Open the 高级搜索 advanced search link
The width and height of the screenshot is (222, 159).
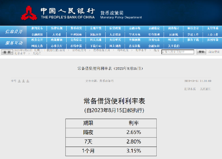[x=213, y=52]
